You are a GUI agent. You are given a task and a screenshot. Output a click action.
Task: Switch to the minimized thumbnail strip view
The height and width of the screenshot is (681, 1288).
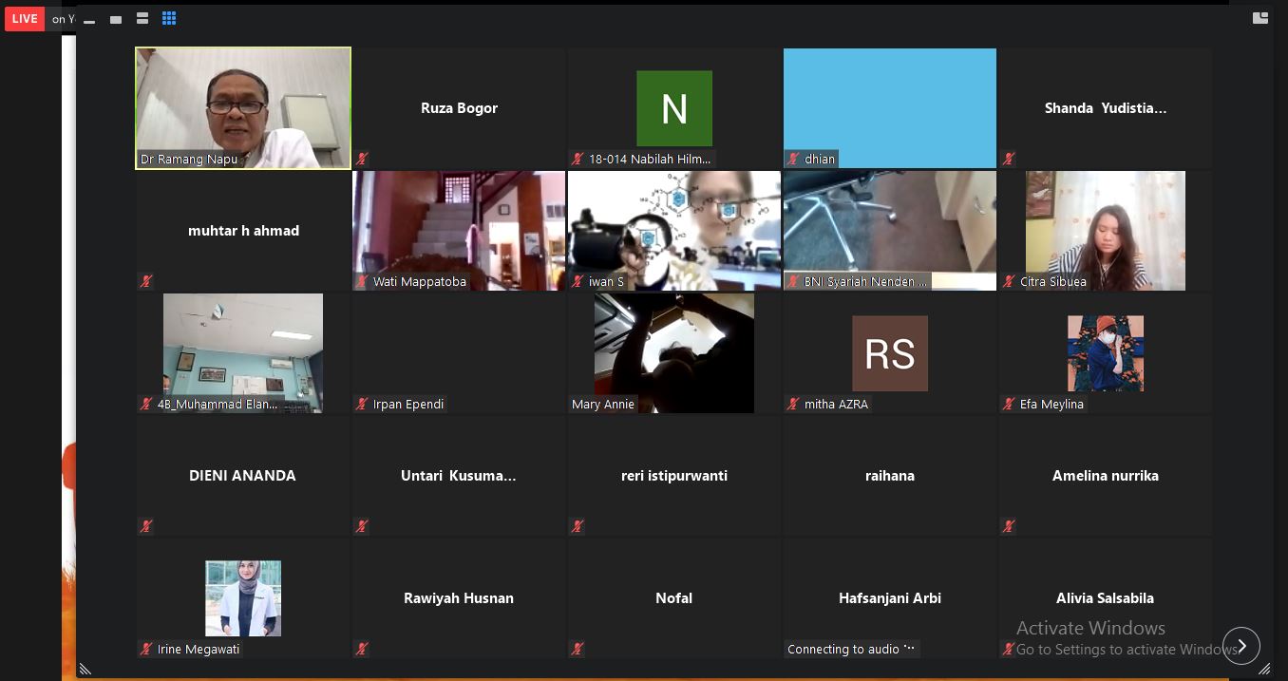click(89, 19)
